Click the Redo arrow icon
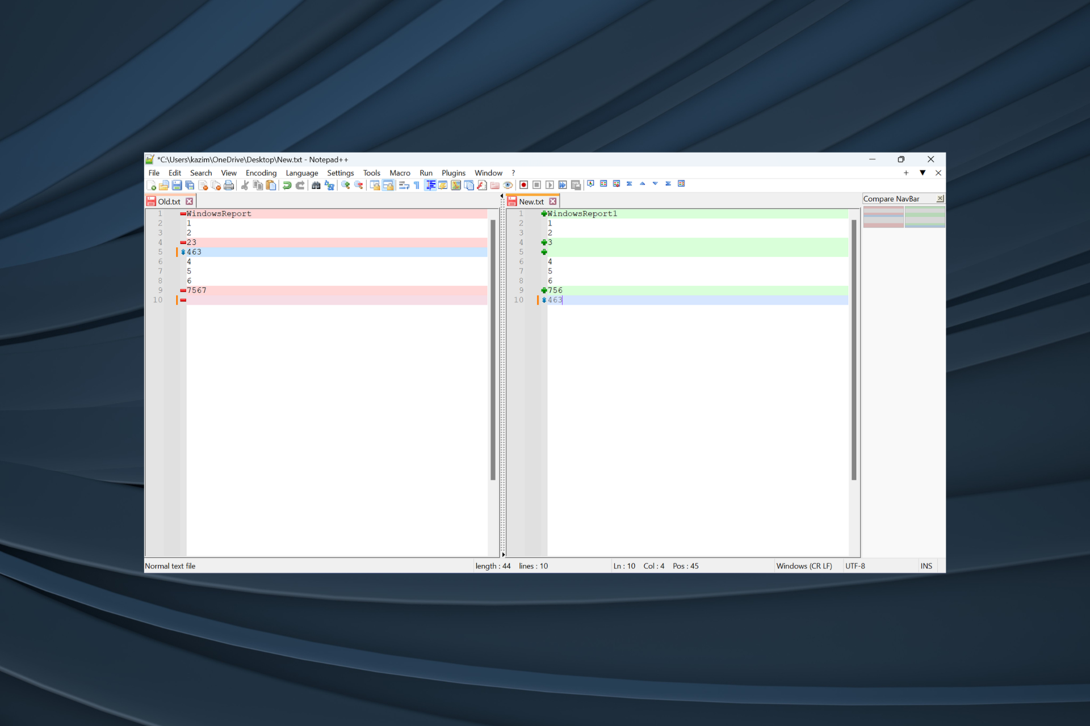 pos(300,185)
